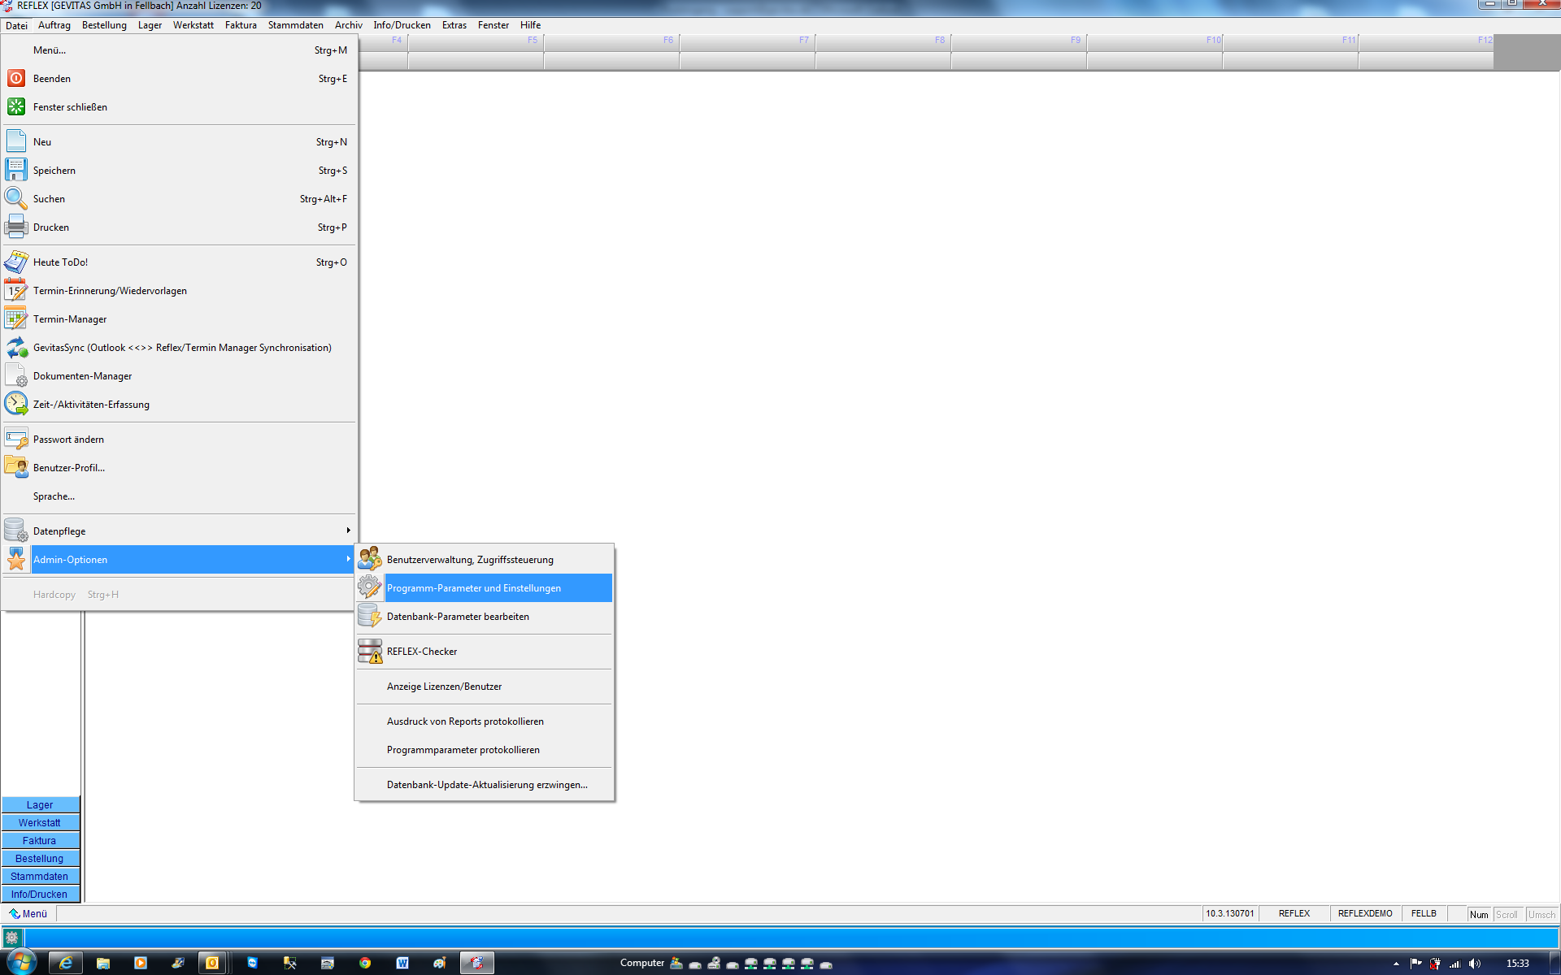Open Microsoft Word from the taskbar
1561x975 pixels.
click(x=402, y=963)
